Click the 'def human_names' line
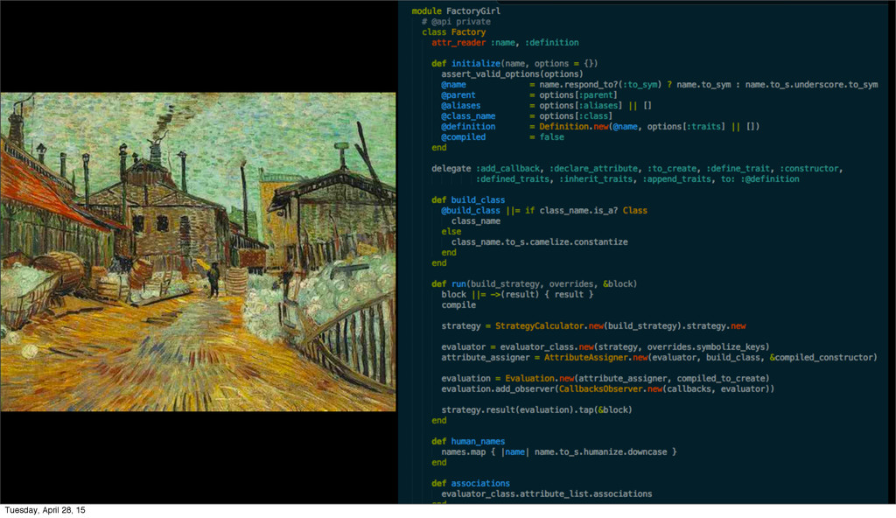 tap(468, 441)
